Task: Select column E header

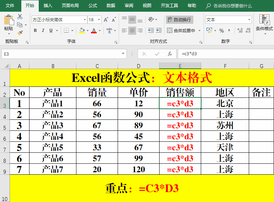Action: 180,66
